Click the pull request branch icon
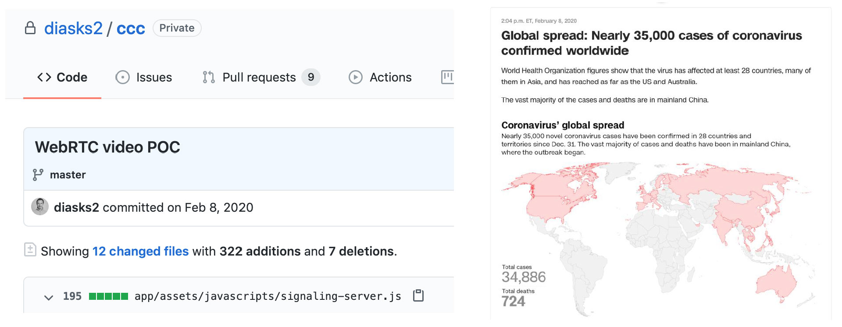The height and width of the screenshot is (327, 842). [209, 77]
